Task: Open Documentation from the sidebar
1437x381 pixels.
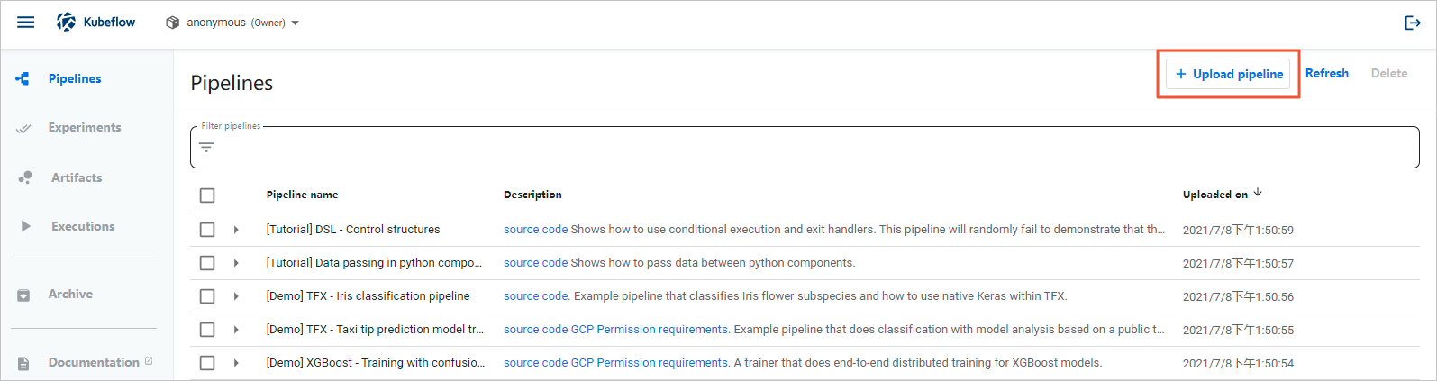Action: tap(94, 362)
